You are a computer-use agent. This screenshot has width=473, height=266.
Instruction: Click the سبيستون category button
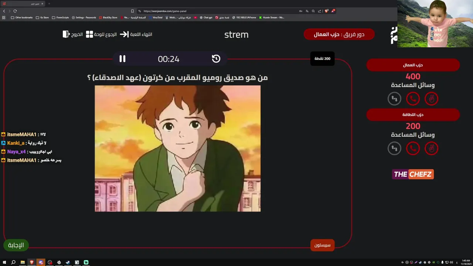tap(322, 245)
